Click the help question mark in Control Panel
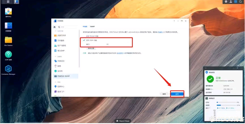This screenshot has width=245, height=124. (x=174, y=21)
